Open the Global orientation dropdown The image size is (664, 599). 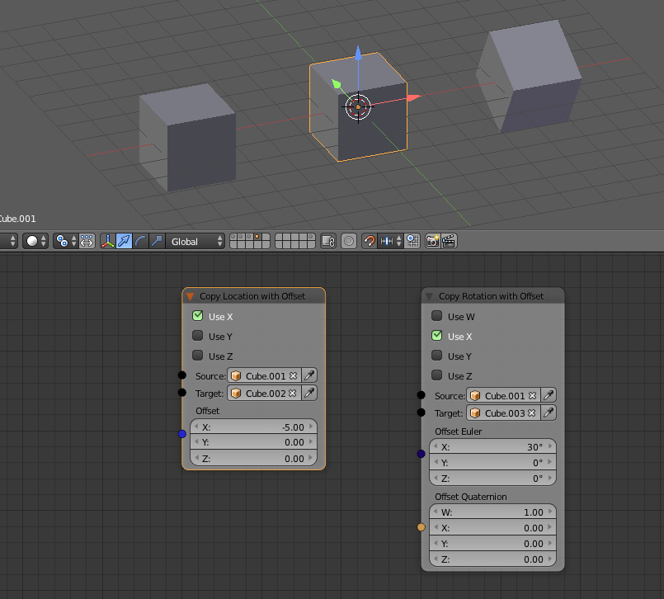[x=195, y=242]
